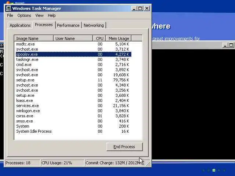The width and height of the screenshot is (235, 176).
Task: Select the winlogon.exe process
Action: coord(73,111)
